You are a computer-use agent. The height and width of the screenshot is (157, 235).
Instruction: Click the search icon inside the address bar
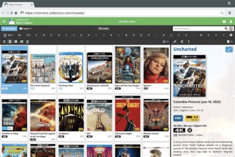point(222,13)
